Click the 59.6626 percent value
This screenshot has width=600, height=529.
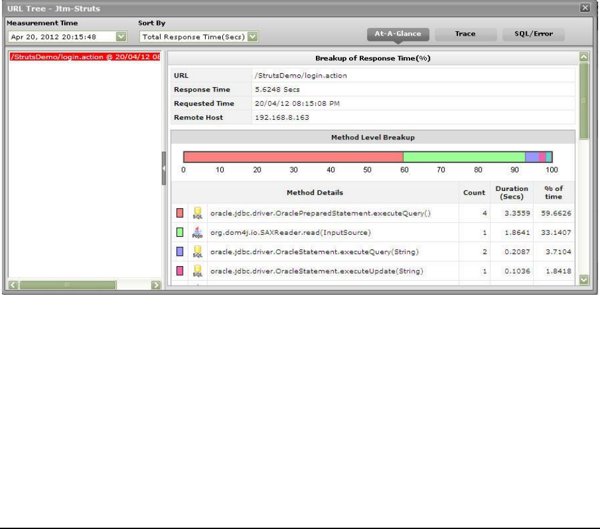pos(556,213)
